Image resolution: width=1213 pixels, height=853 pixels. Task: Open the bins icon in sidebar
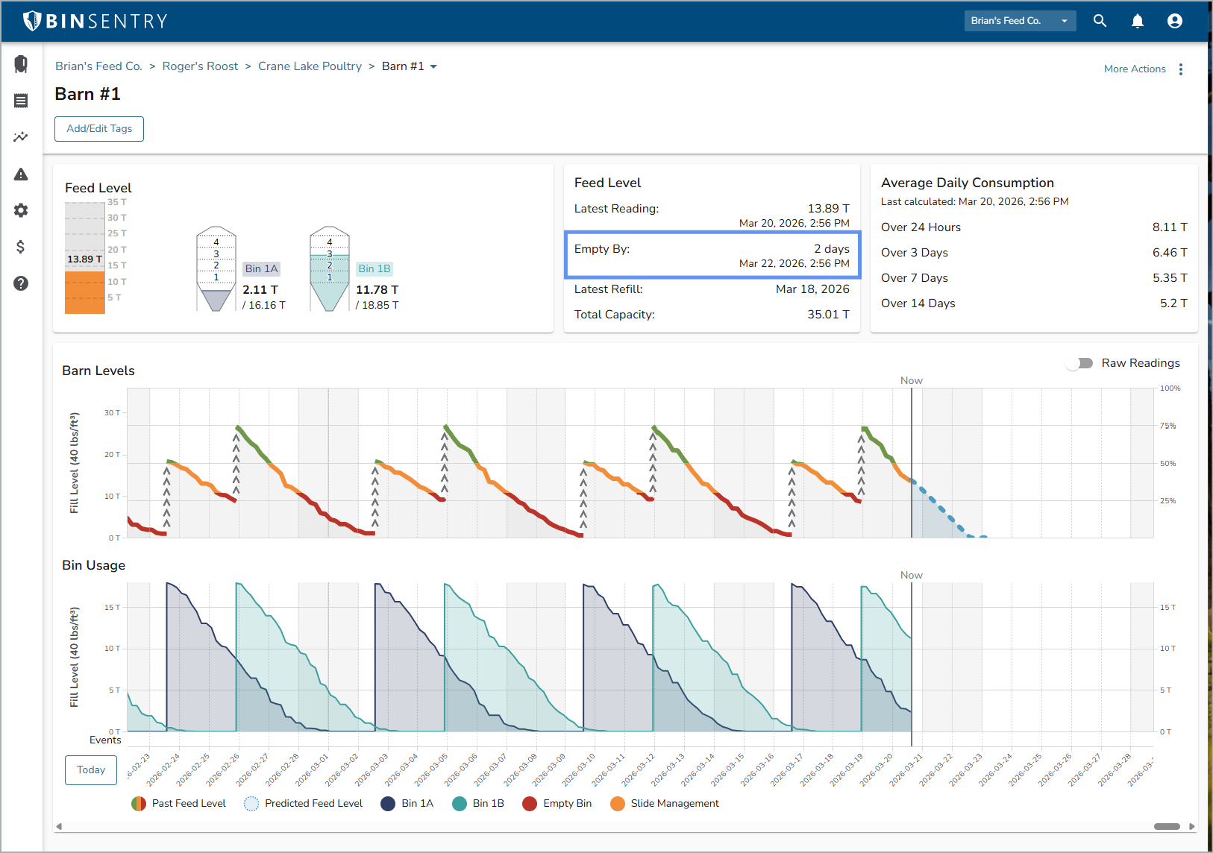coord(21,64)
